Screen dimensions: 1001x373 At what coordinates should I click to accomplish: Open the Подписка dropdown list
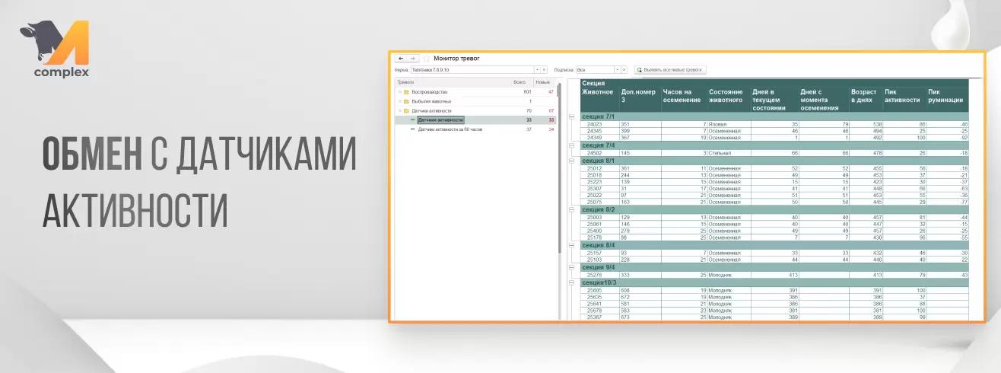(617, 69)
